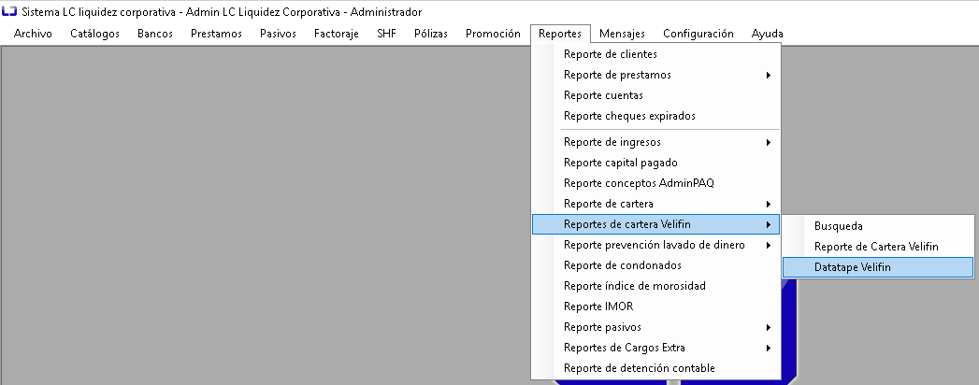
Task: Select Busqueda in Velifin submenu
Action: click(878, 226)
